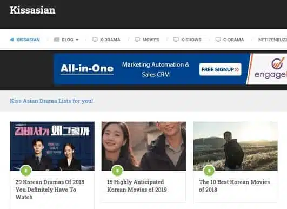Click the monitor icon next to K-SHOWS
The width and height of the screenshot is (287, 209).
176,40
